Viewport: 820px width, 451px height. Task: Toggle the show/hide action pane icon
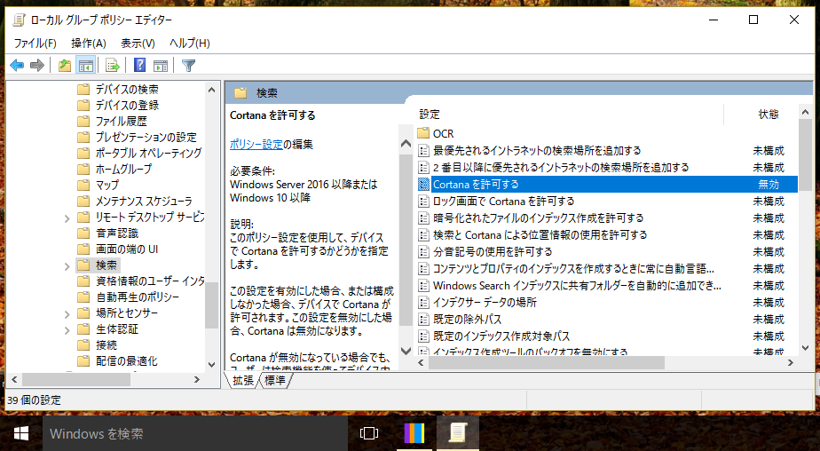click(161, 66)
